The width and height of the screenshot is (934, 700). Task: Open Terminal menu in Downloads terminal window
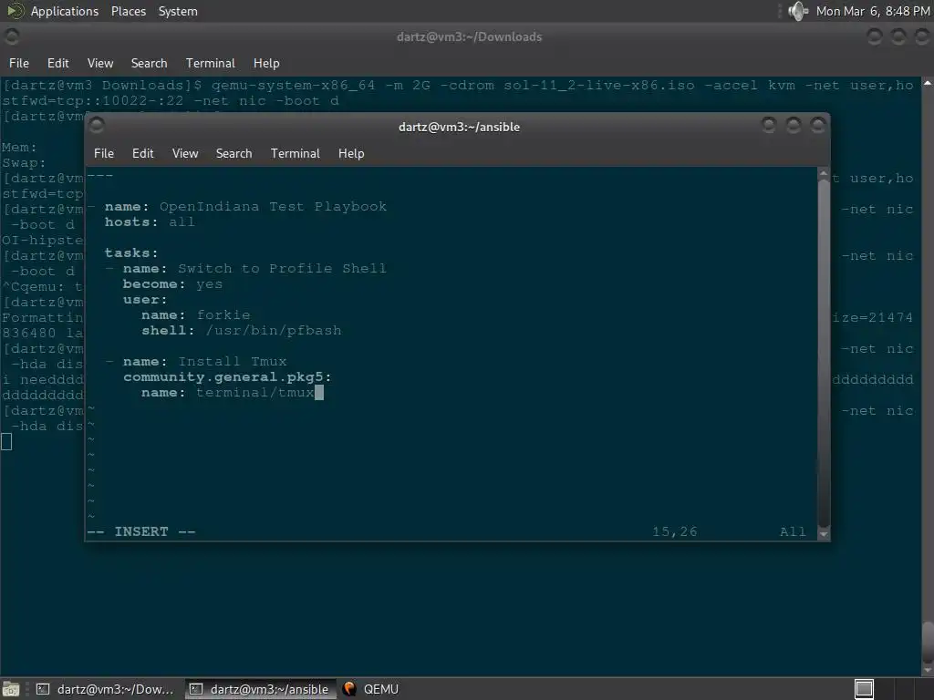click(211, 63)
